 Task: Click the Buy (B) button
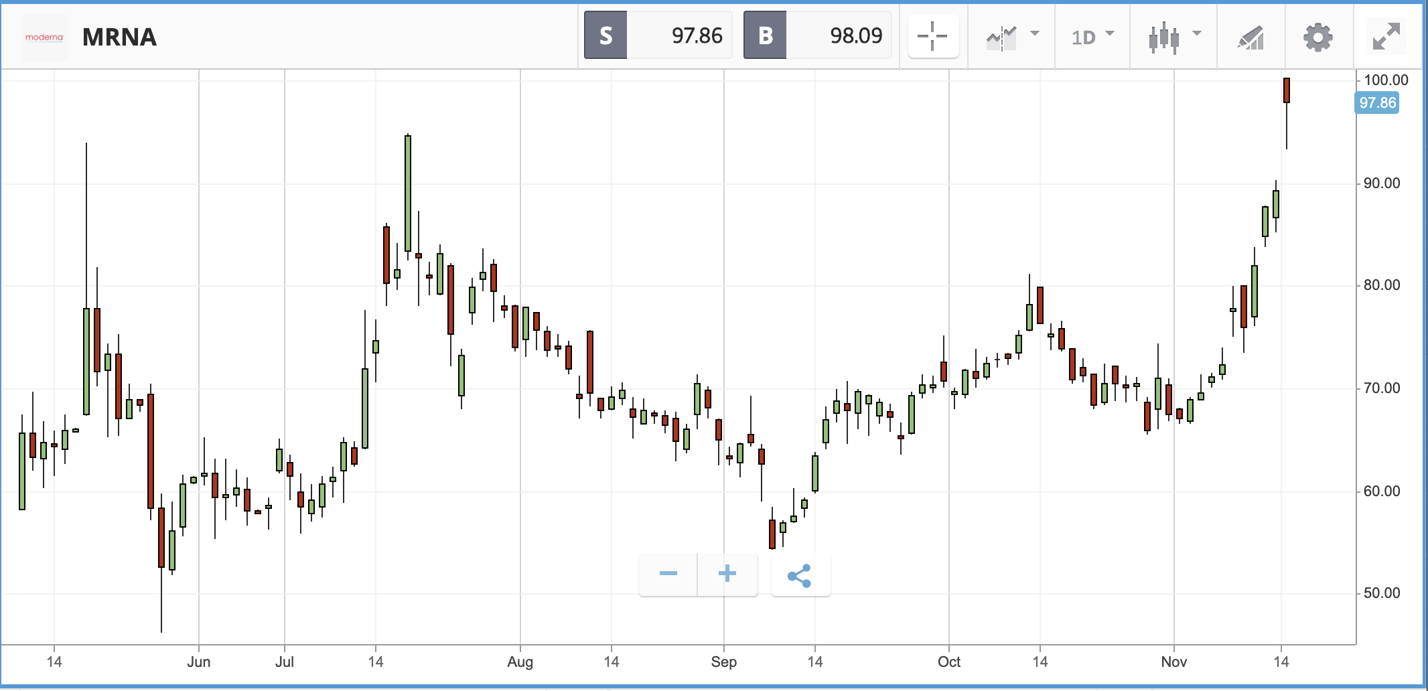point(765,35)
